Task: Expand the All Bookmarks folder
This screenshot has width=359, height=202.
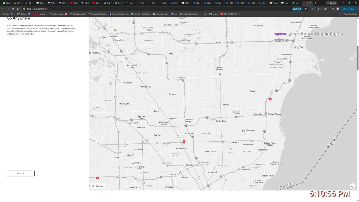Action: pyautogui.click(x=350, y=14)
